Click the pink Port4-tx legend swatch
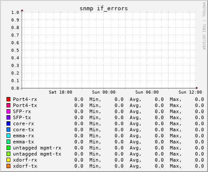 (x=8, y=105)
